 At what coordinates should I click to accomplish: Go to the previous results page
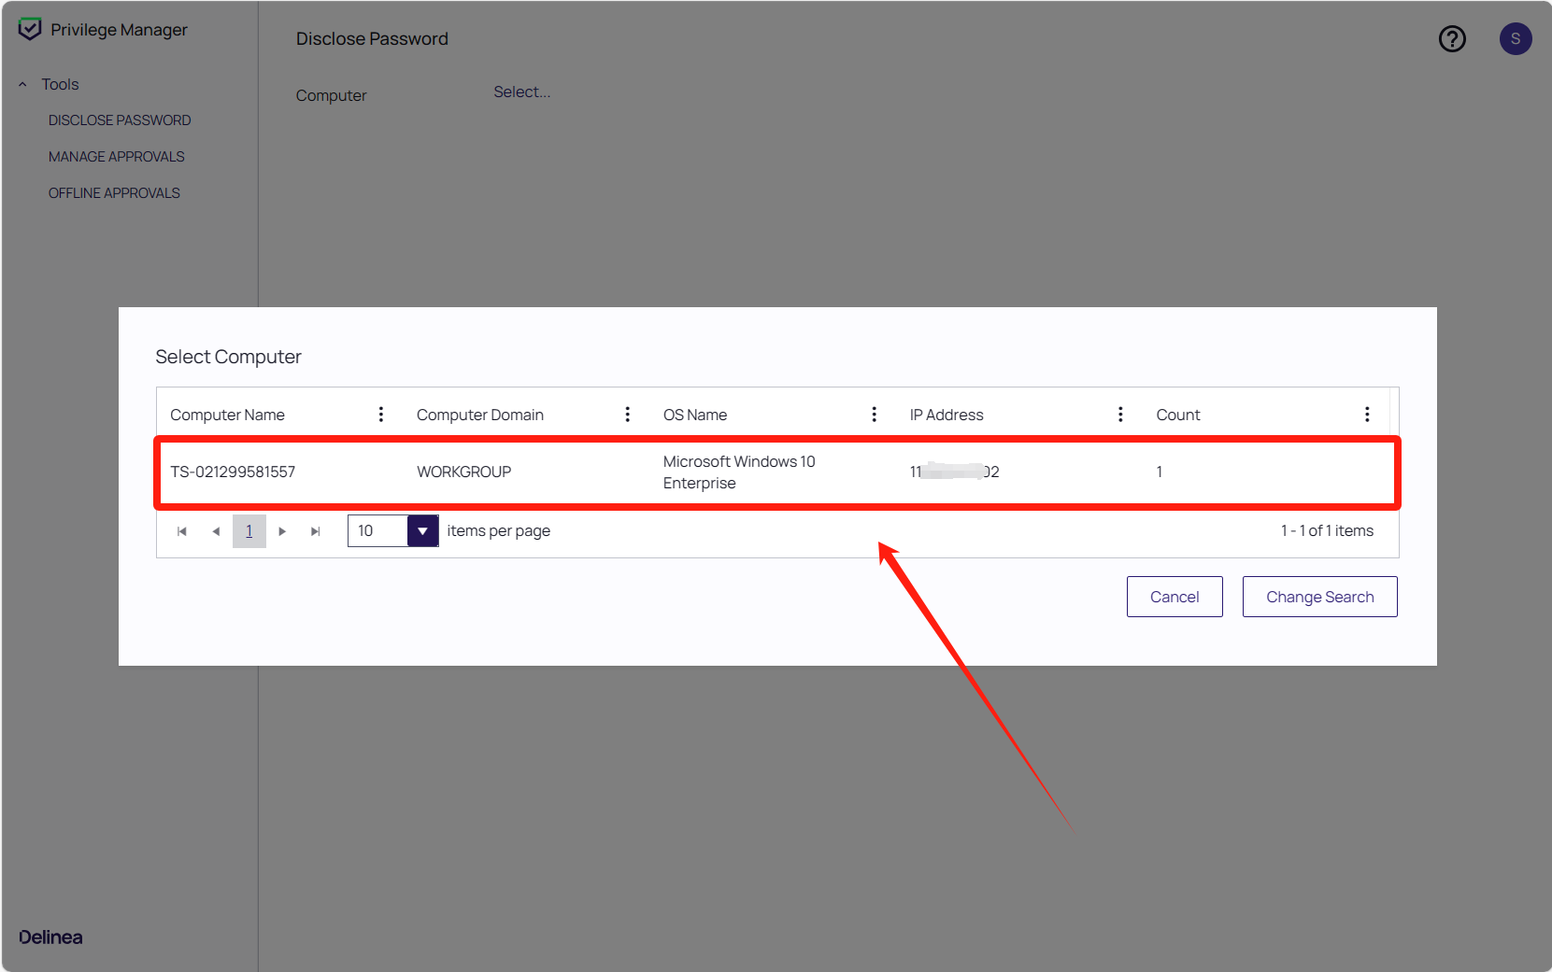[x=216, y=531]
